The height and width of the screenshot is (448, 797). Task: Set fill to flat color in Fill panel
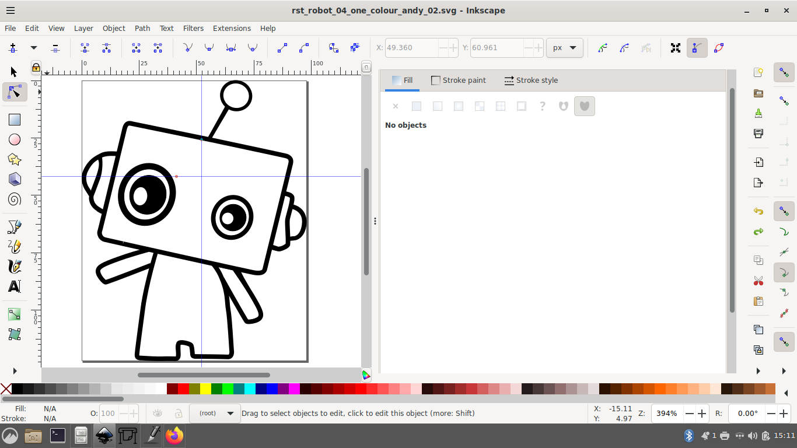[417, 106]
